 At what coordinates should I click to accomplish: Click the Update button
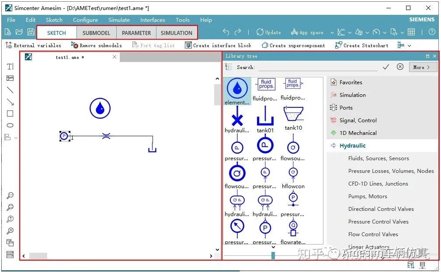click(x=269, y=32)
